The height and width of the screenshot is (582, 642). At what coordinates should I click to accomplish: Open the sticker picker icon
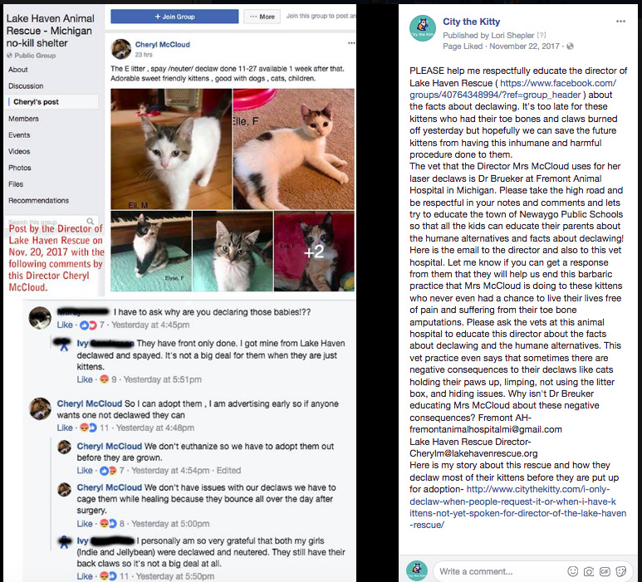[621, 571]
